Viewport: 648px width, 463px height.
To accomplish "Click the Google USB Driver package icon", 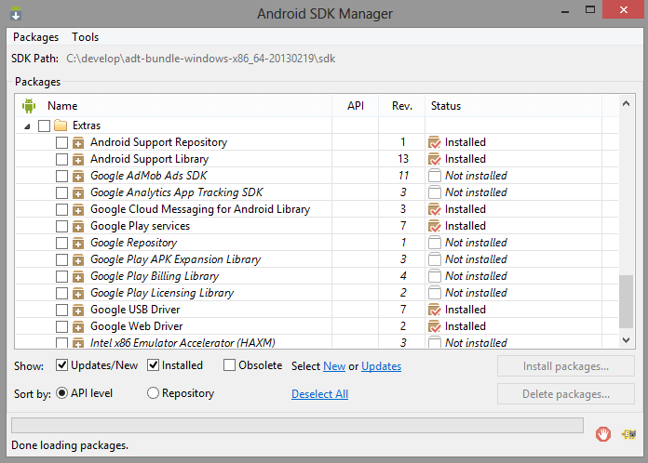I will tap(78, 310).
